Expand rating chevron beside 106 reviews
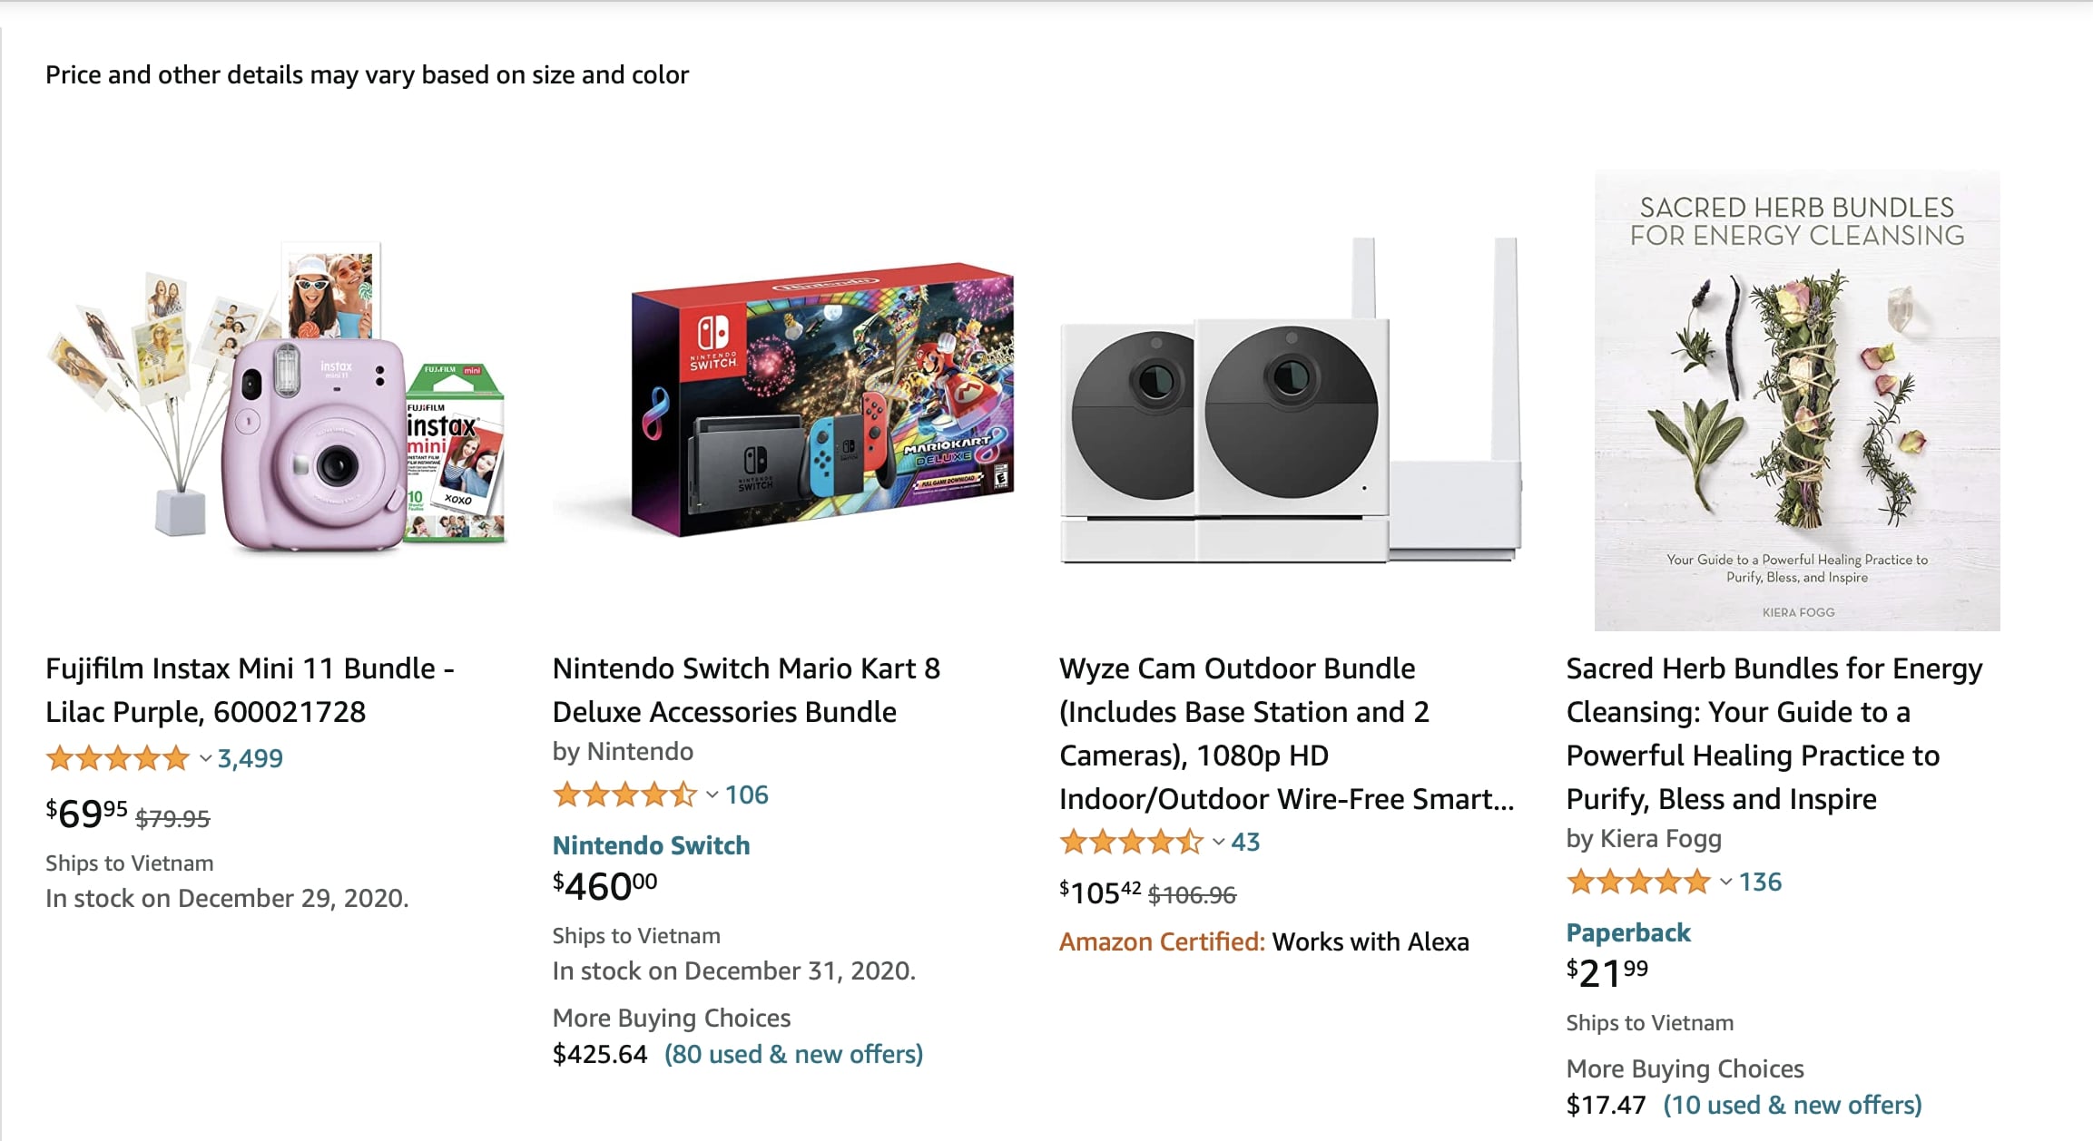 (712, 795)
